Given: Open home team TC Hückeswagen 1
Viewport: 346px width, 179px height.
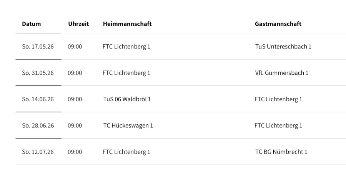Looking at the screenshot, I should tap(128, 125).
